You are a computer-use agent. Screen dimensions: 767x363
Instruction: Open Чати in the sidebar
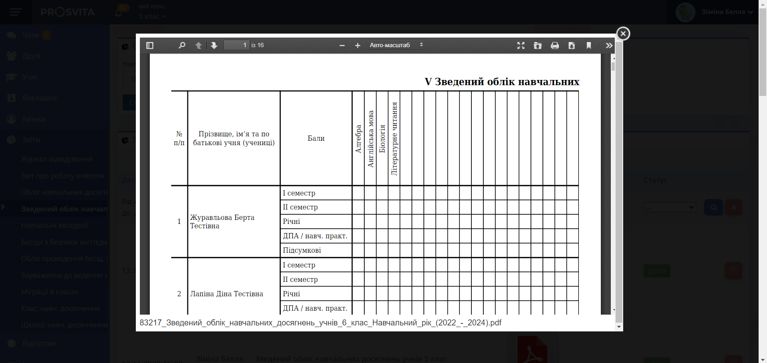click(30, 35)
